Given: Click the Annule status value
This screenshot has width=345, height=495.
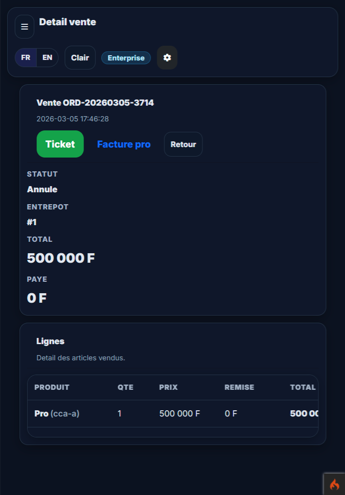Looking at the screenshot, I should coord(42,189).
